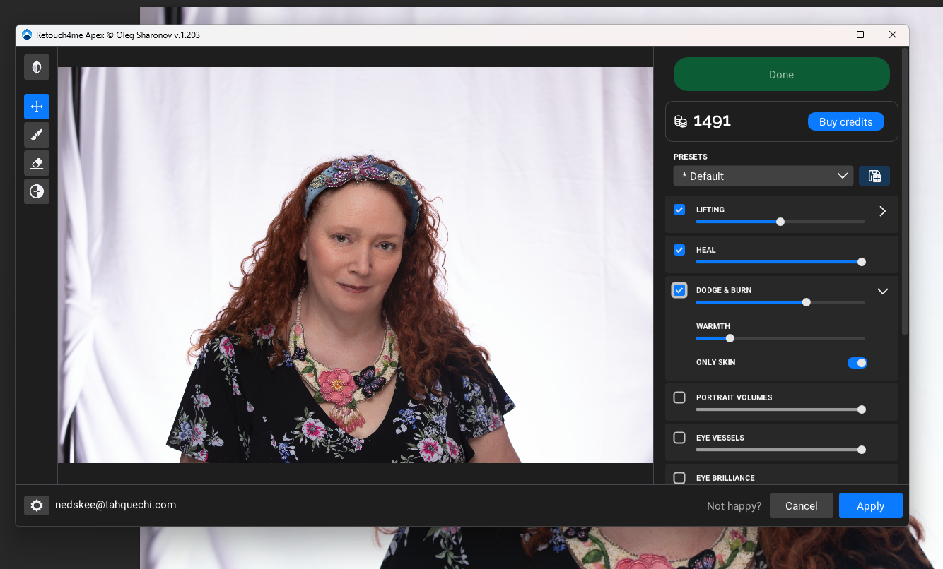Click the Cancel button
Screen dimensions: 943x569
coord(801,505)
